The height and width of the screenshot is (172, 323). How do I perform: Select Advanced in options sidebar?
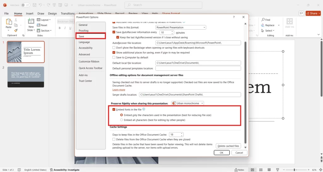click(84, 55)
